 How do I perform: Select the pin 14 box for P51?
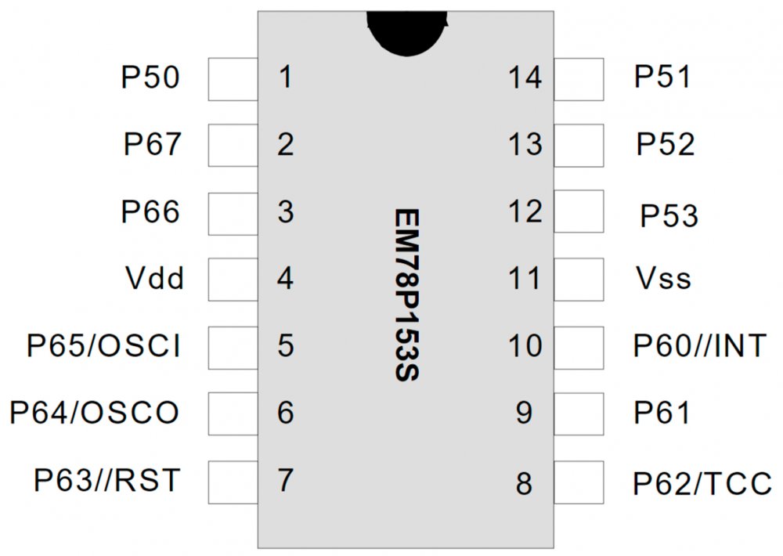579,80
